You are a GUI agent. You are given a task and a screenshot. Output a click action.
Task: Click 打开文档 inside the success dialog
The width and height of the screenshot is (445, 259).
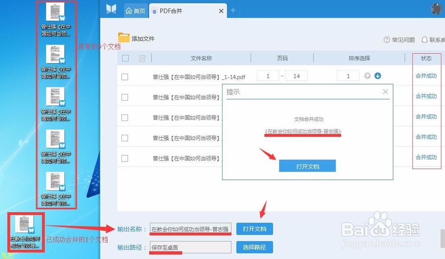point(307,166)
